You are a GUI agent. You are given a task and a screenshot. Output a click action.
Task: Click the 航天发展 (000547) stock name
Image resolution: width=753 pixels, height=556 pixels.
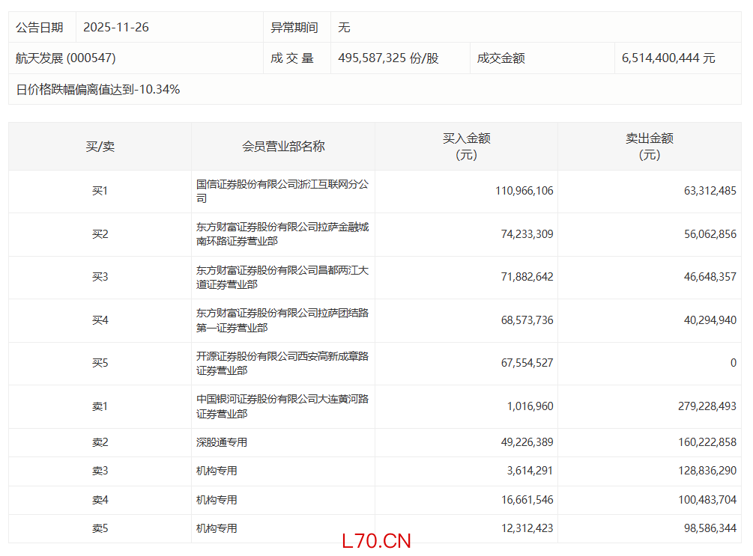pos(66,58)
